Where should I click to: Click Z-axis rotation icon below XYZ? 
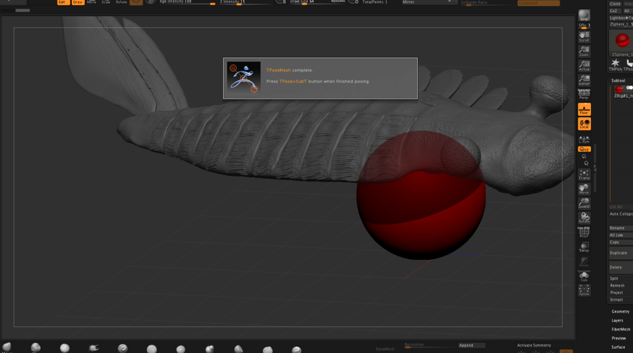pyautogui.click(x=586, y=163)
